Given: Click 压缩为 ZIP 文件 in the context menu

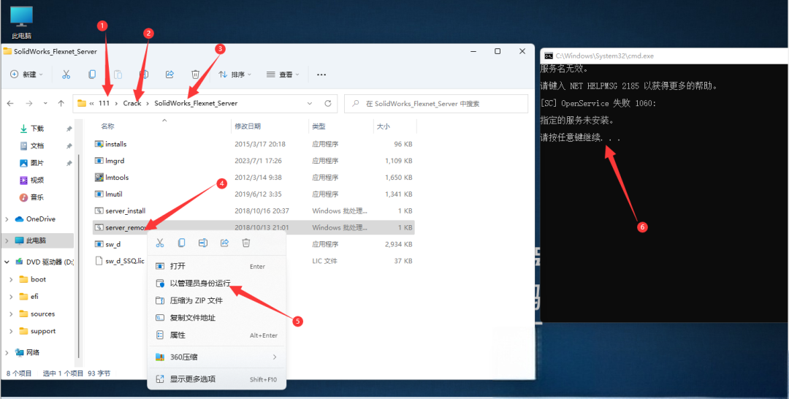Looking at the screenshot, I should [216, 300].
